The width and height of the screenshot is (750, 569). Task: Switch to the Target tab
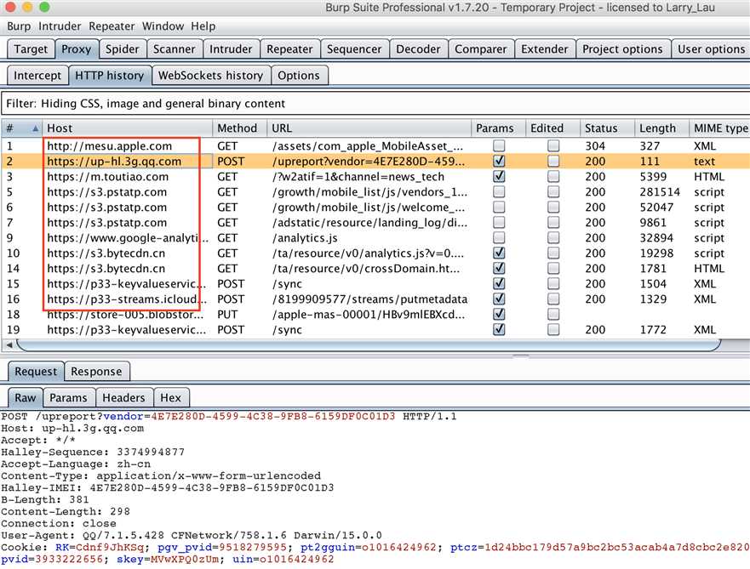coord(31,49)
